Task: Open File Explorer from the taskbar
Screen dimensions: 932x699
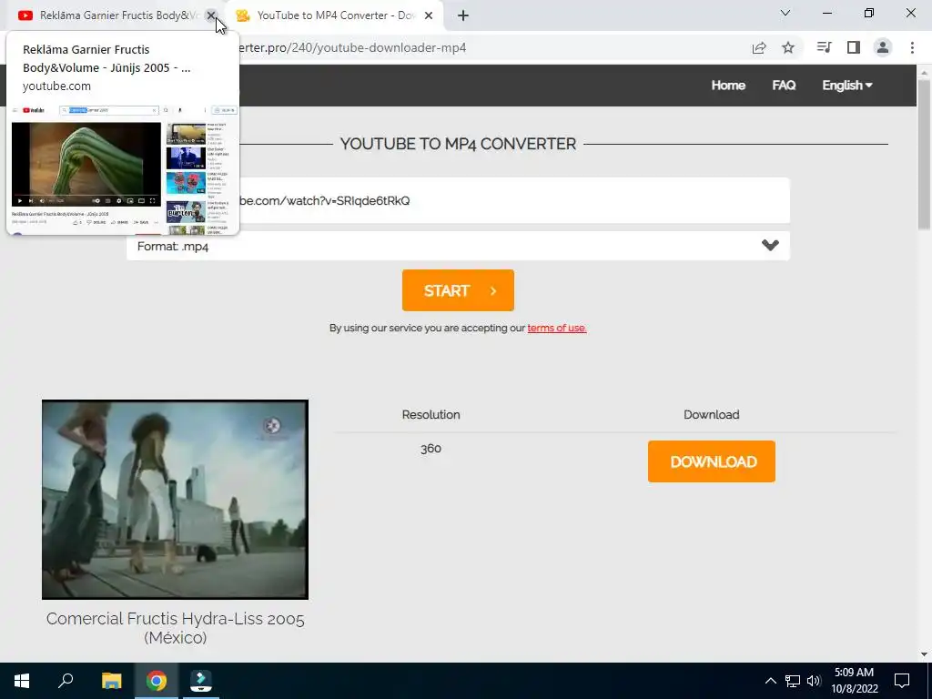Action: click(x=111, y=681)
